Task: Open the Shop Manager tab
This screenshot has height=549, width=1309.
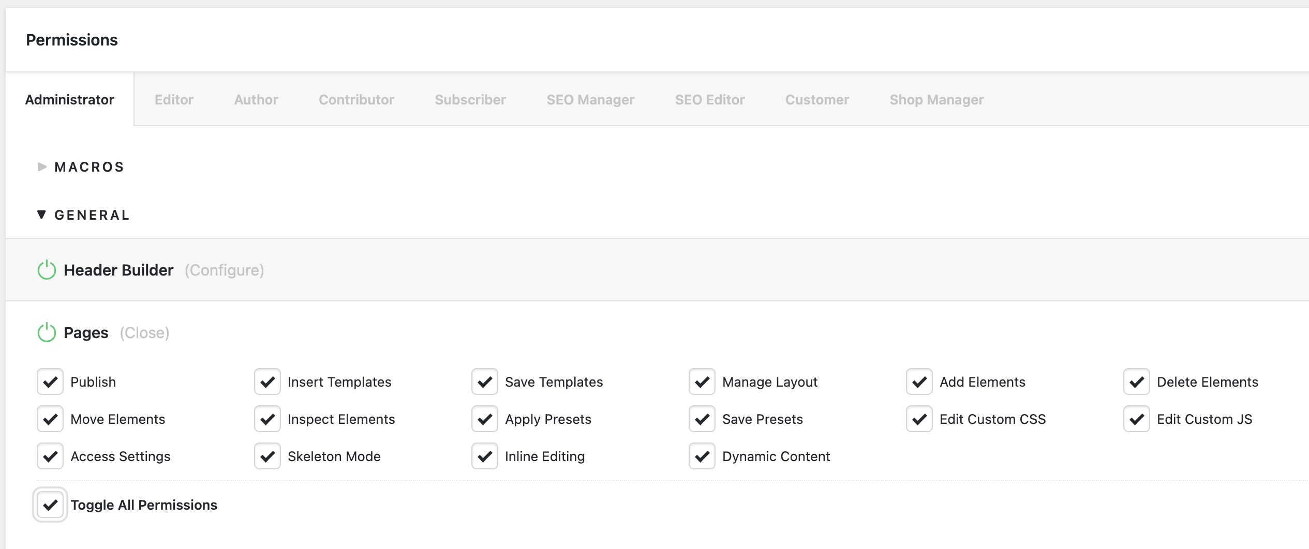Action: [936, 99]
